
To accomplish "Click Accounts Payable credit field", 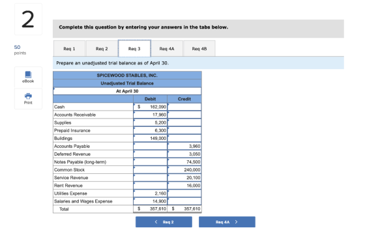I will [184, 146].
